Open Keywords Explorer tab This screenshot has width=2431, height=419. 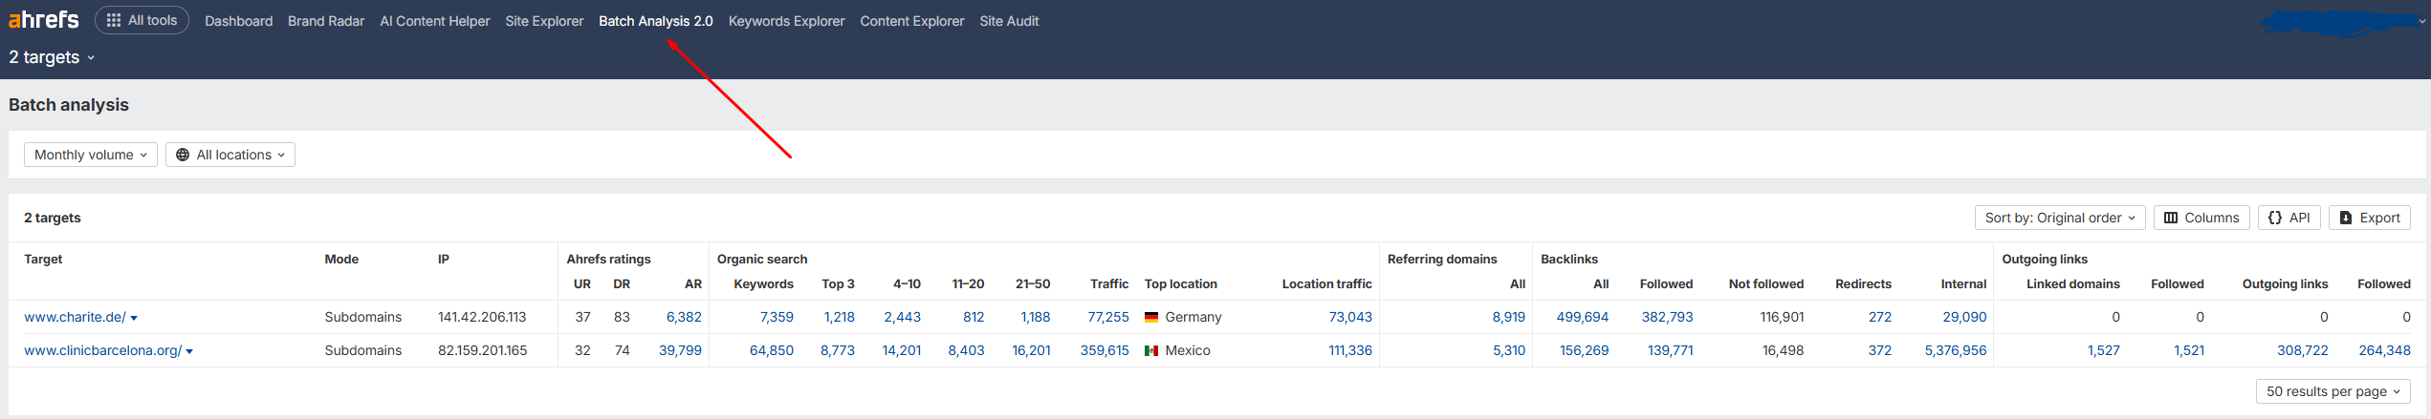(786, 21)
